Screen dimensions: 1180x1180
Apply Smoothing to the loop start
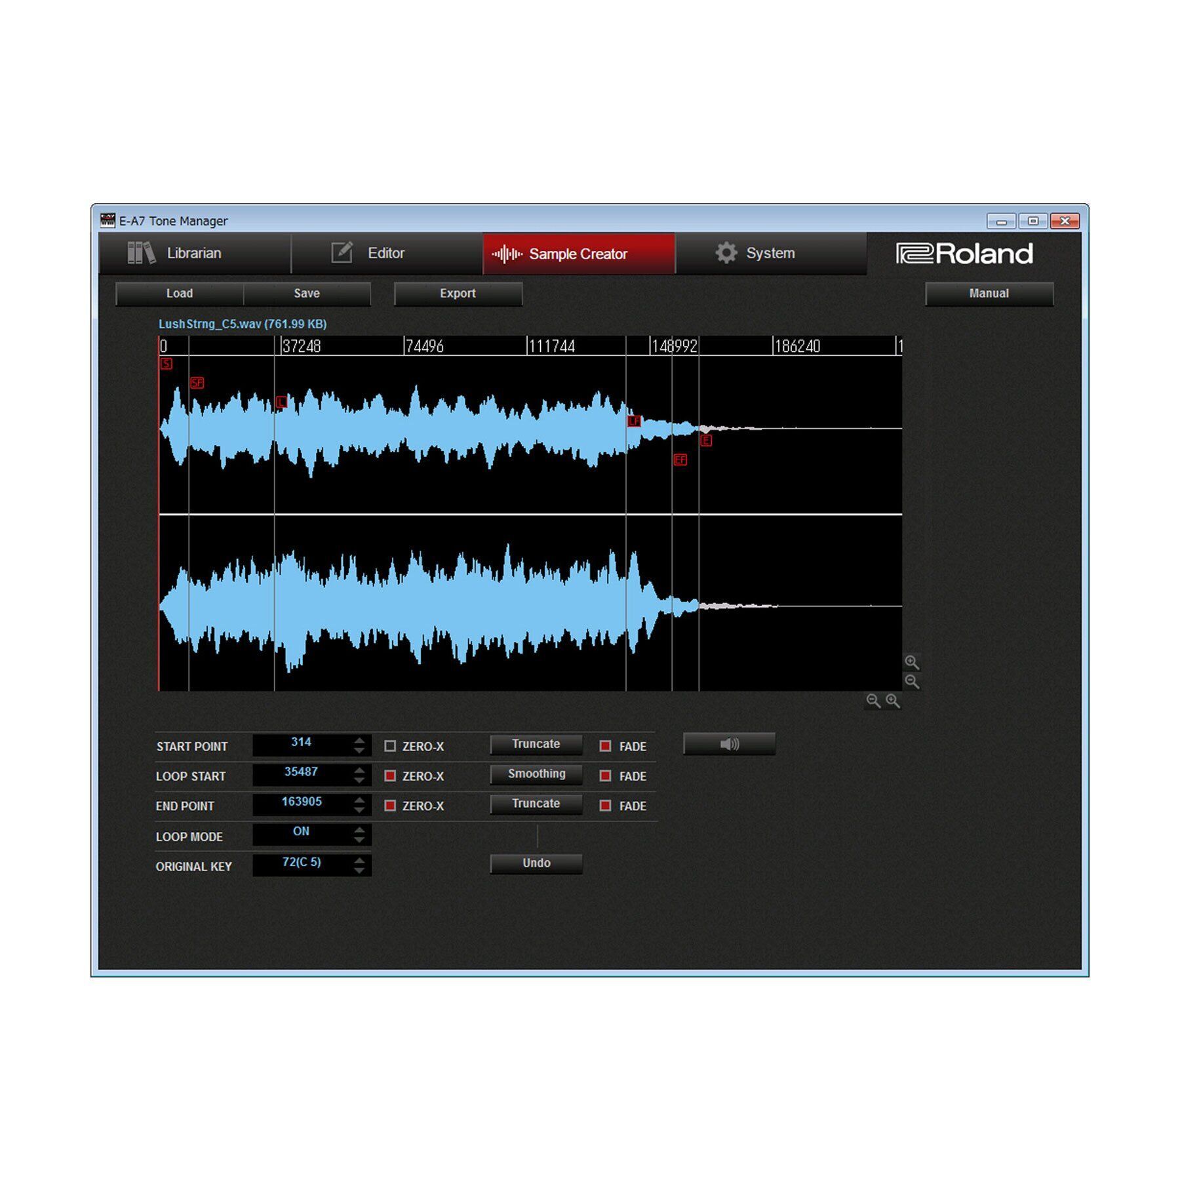pyautogui.click(x=536, y=774)
